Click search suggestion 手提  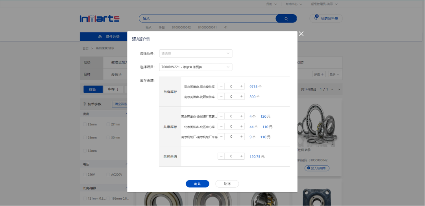click(162, 27)
